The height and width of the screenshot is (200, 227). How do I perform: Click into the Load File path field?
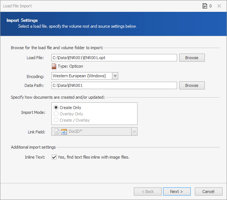pyautogui.click(x=114, y=58)
